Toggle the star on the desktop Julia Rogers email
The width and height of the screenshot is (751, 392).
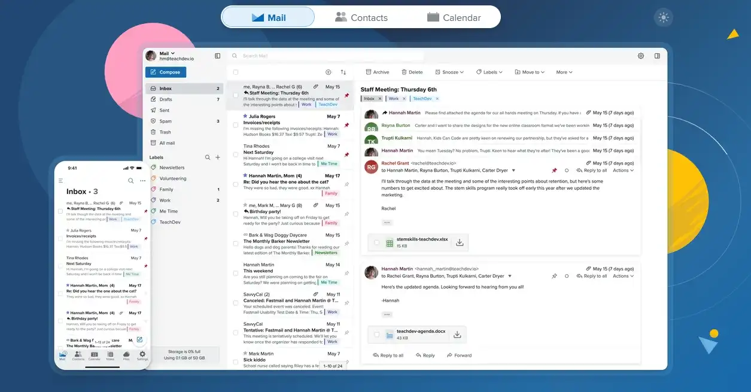245,116
